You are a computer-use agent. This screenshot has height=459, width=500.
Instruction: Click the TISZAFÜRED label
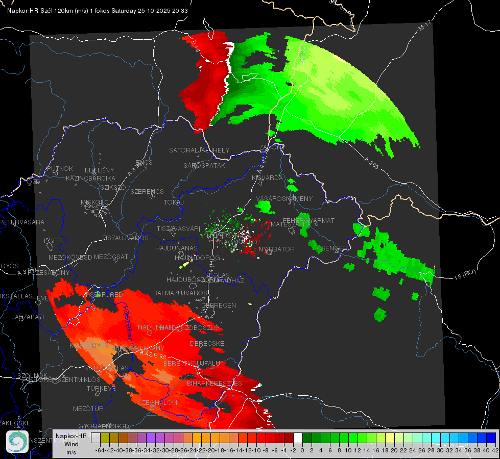pyautogui.click(x=104, y=294)
